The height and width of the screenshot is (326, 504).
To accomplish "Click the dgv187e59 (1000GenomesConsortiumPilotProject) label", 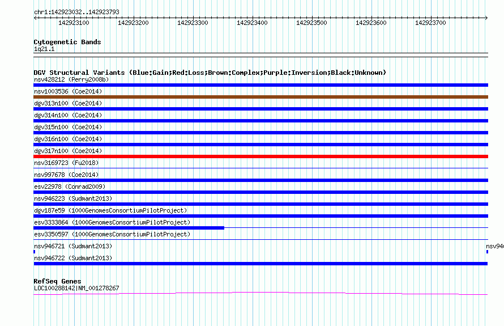I will tap(110, 210).
